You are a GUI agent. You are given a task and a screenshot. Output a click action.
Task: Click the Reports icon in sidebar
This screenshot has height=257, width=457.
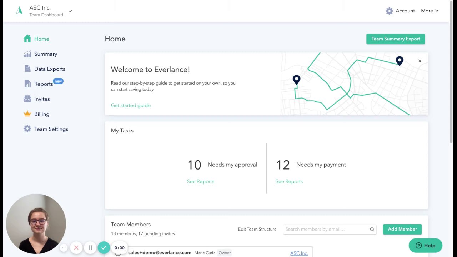click(27, 84)
